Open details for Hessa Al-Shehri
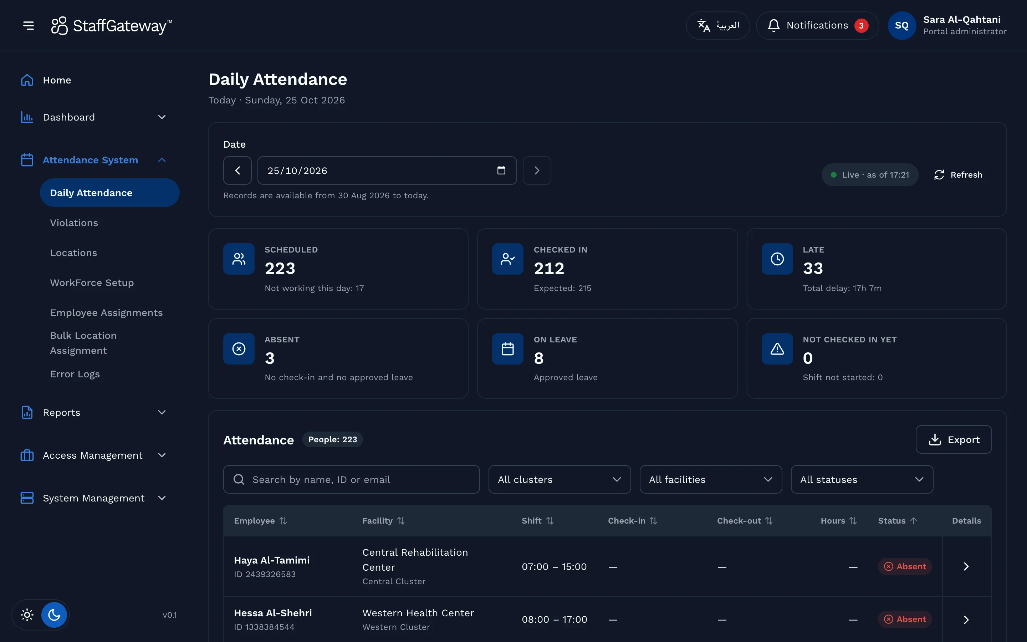The width and height of the screenshot is (1027, 642). point(966,620)
